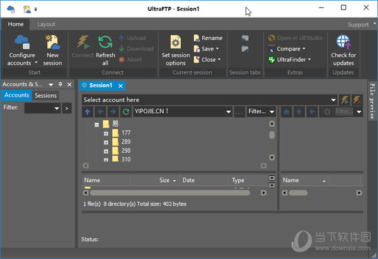The height and width of the screenshot is (259, 378).
Task: Click the remote pane home icon
Action: (287, 112)
